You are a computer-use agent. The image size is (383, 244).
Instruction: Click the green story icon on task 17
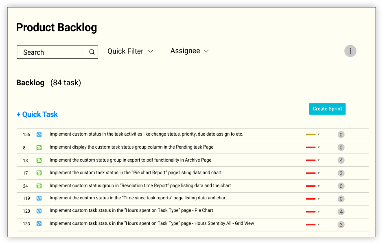tap(39, 173)
